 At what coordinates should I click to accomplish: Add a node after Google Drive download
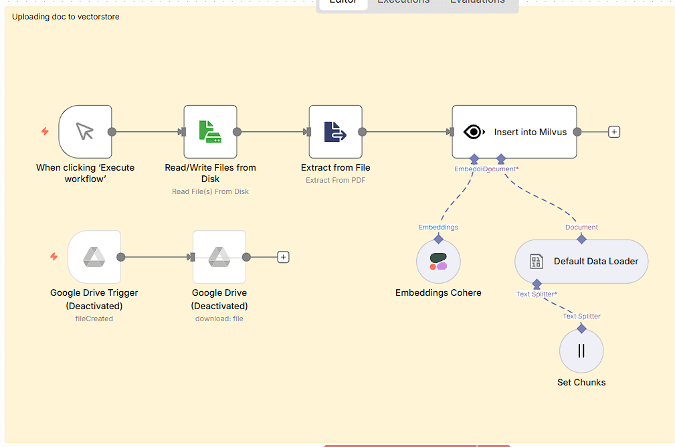click(283, 257)
